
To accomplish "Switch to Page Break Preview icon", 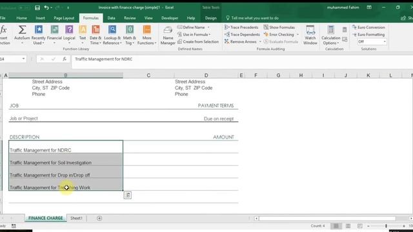I will tap(359, 226).
